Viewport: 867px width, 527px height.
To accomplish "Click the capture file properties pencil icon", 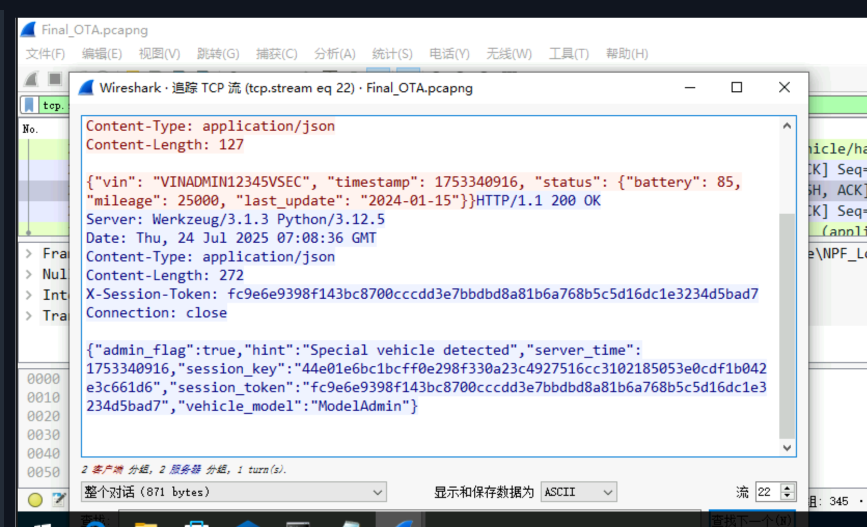I will point(58,500).
